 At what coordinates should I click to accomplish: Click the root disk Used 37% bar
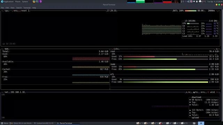(x=166, y=57)
